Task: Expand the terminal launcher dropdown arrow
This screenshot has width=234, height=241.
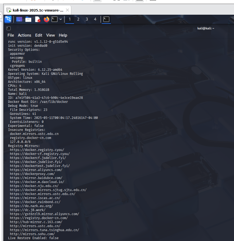Action: click(61, 19)
